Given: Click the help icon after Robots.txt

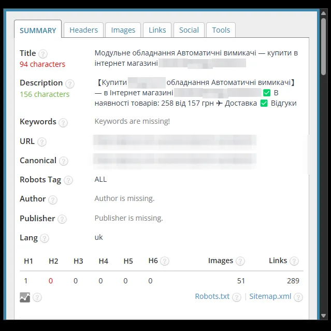Looking at the screenshot, I should coord(237,297).
